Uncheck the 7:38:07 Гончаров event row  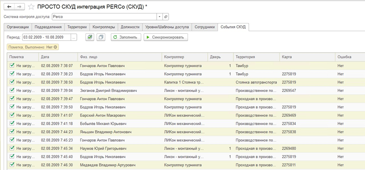[x=12, y=66]
